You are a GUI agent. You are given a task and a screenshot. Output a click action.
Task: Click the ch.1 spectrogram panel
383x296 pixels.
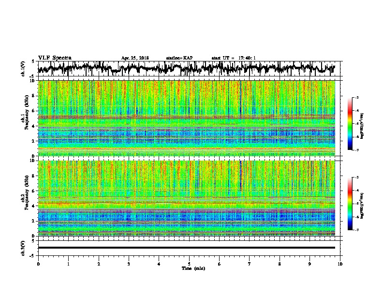click(186, 118)
